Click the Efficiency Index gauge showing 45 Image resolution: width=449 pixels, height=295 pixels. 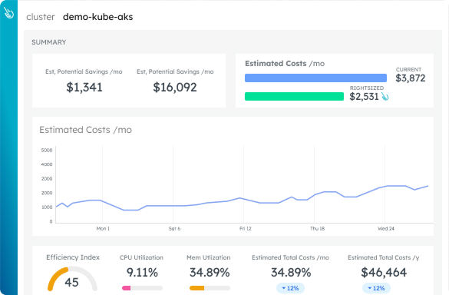pyautogui.click(x=72, y=279)
